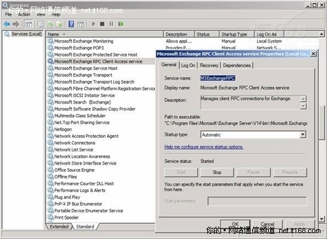Click the Resume button in dialog
327x239 pixels.
click(x=290, y=172)
